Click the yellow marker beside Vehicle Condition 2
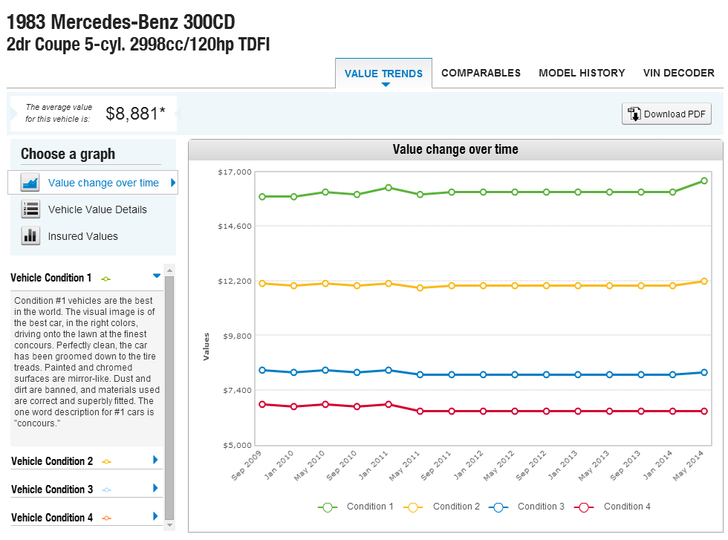Screen dimensions: 728x540 (107, 461)
